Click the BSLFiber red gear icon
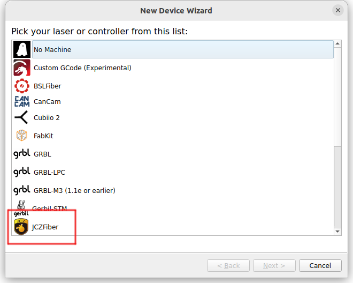 tap(21, 86)
